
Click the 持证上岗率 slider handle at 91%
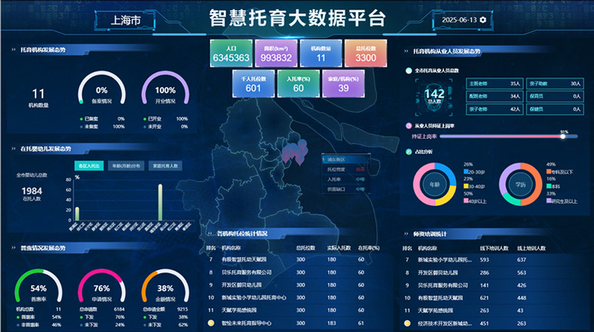coord(564,136)
